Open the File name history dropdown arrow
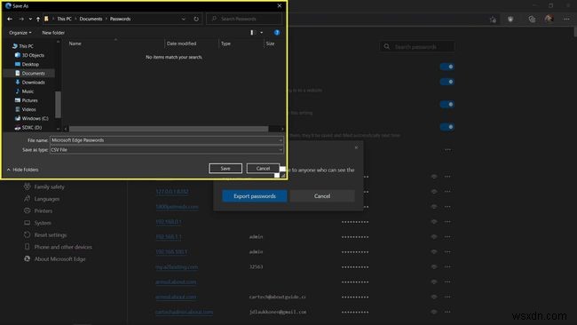The image size is (577, 325). coord(281,140)
